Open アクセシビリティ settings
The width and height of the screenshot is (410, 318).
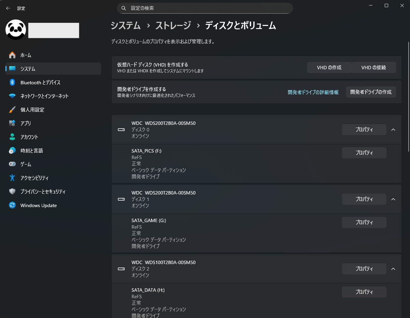[x=34, y=178]
